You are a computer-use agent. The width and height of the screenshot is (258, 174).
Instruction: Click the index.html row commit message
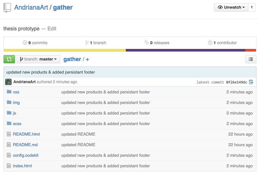coord(106,166)
